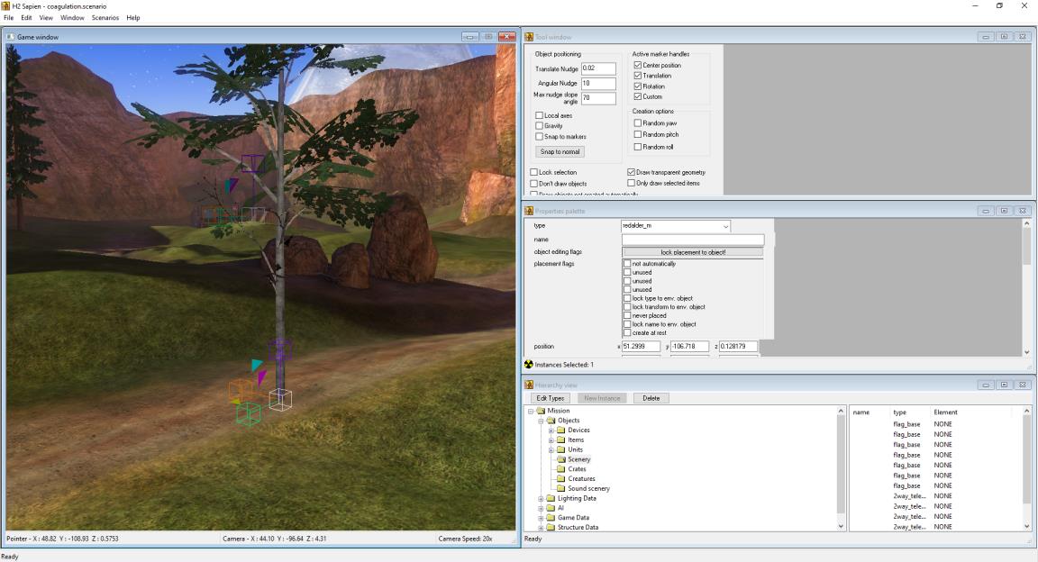Uncheck Draw transparent geometry

point(631,172)
